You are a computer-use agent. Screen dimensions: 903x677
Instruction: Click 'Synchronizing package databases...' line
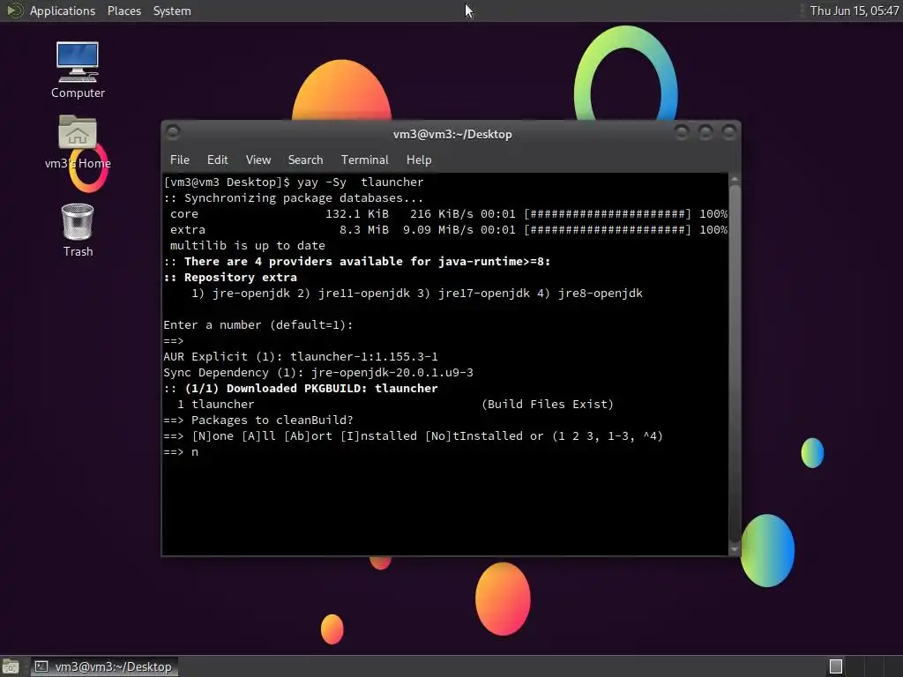[x=294, y=198]
